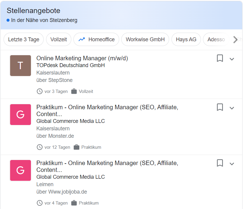Click the 'Leimen' location text

tap(45, 184)
